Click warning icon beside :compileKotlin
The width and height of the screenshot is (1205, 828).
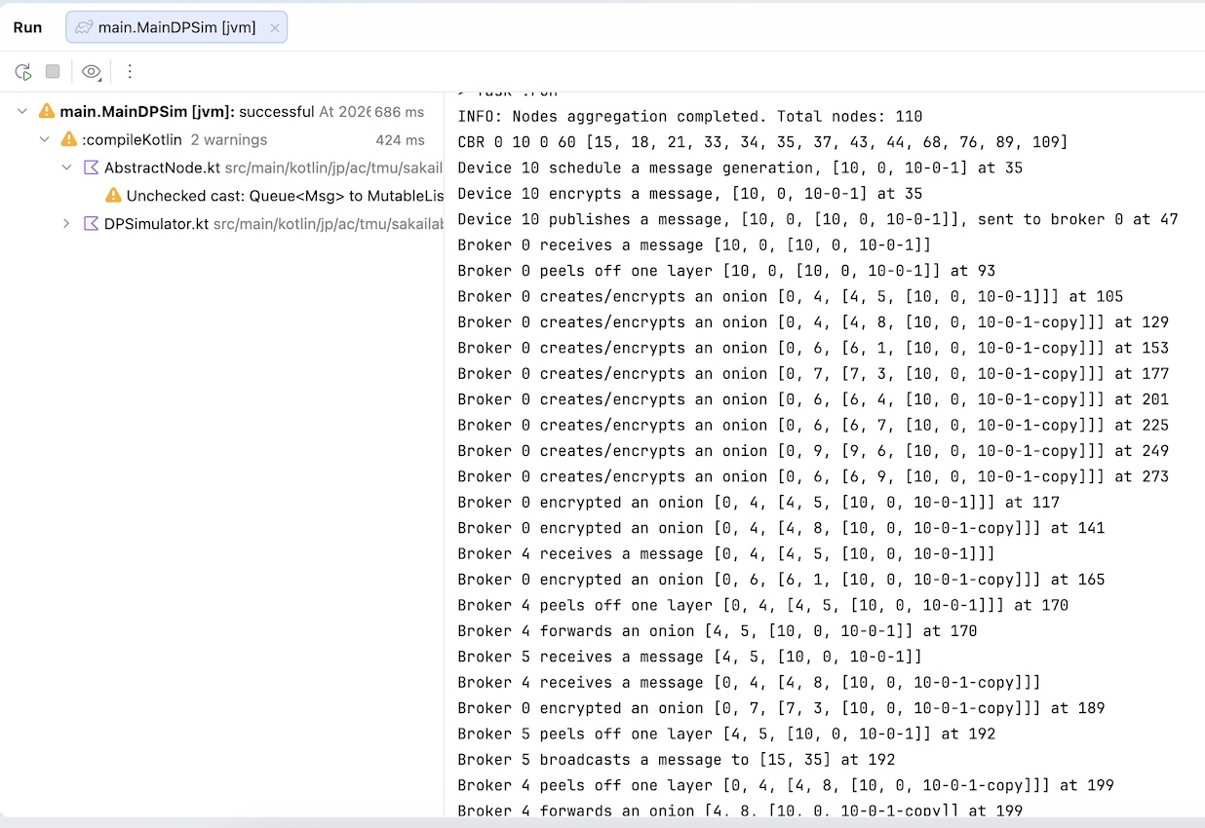(x=68, y=139)
